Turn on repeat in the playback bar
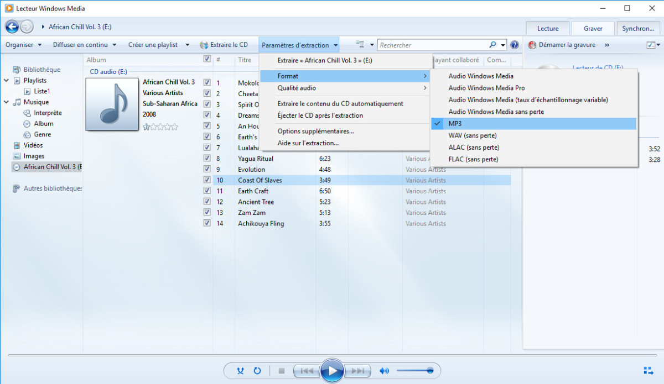 [x=257, y=371]
